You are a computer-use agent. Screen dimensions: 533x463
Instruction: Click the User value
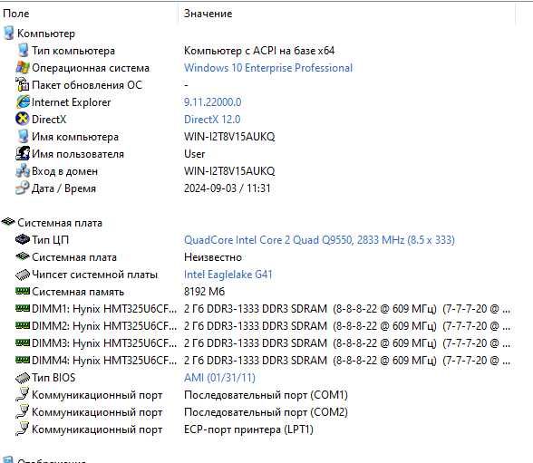(x=194, y=154)
